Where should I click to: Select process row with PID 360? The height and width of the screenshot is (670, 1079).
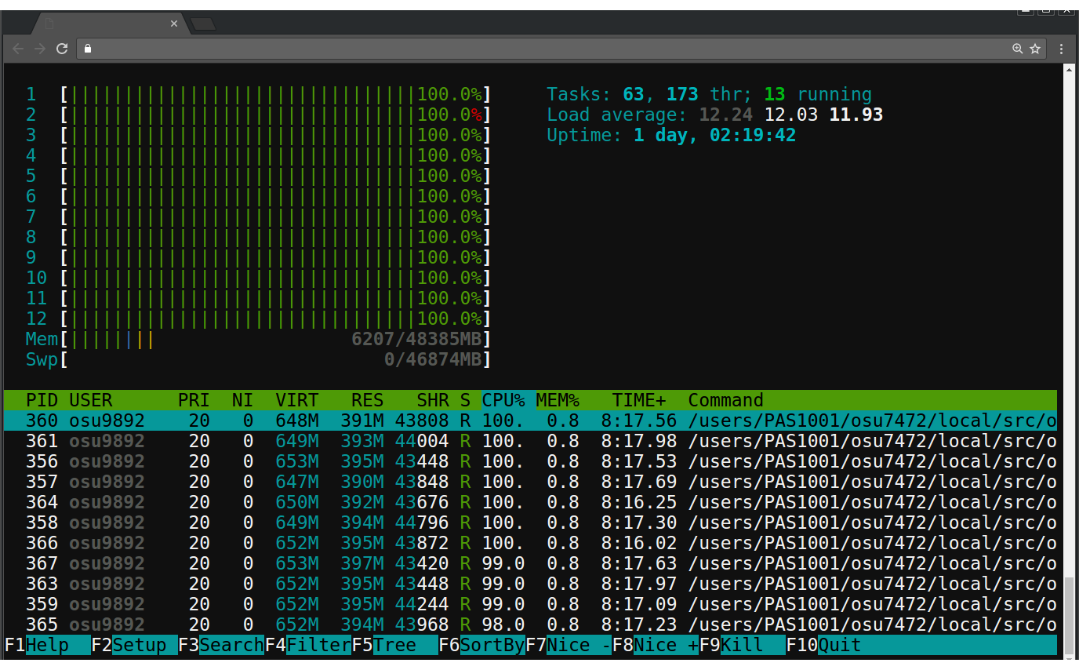(x=530, y=421)
